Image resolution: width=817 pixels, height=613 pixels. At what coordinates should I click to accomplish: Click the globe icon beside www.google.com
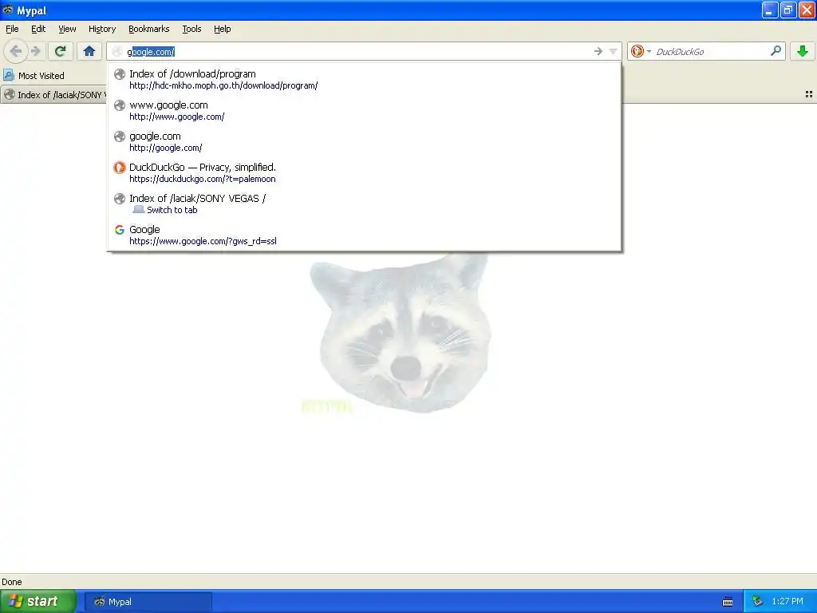tap(120, 105)
